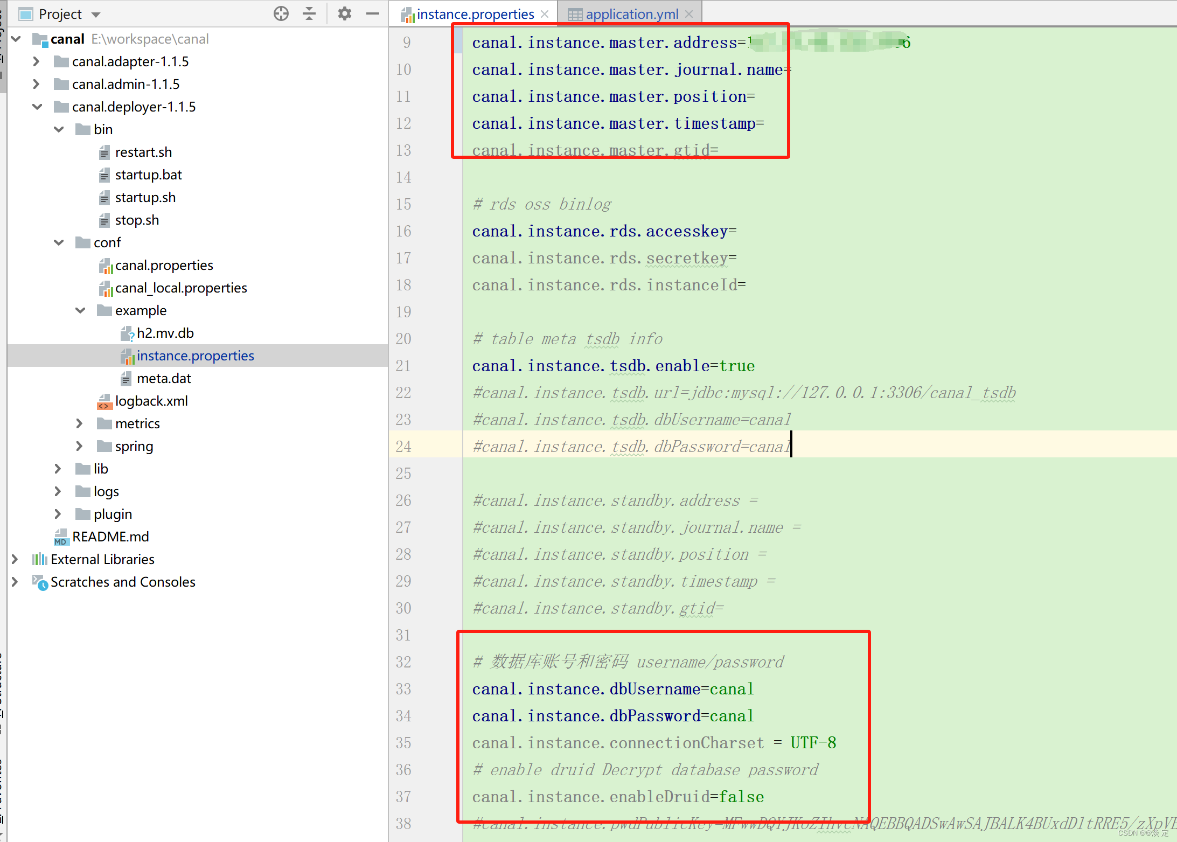Click the canal.admin-1.1.5 folder icon

point(61,84)
